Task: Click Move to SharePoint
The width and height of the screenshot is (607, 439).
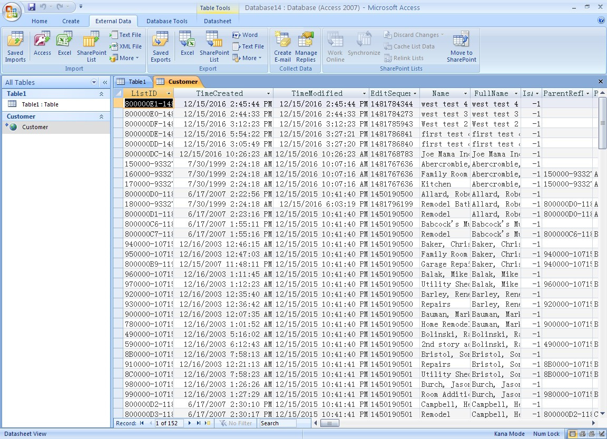Action: click(462, 46)
